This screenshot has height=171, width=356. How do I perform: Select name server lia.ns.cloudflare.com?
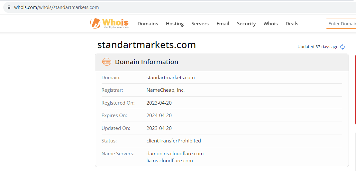[169, 161]
